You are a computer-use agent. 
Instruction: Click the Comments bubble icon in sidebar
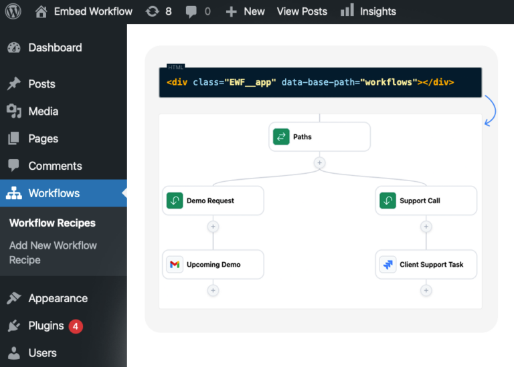click(14, 165)
